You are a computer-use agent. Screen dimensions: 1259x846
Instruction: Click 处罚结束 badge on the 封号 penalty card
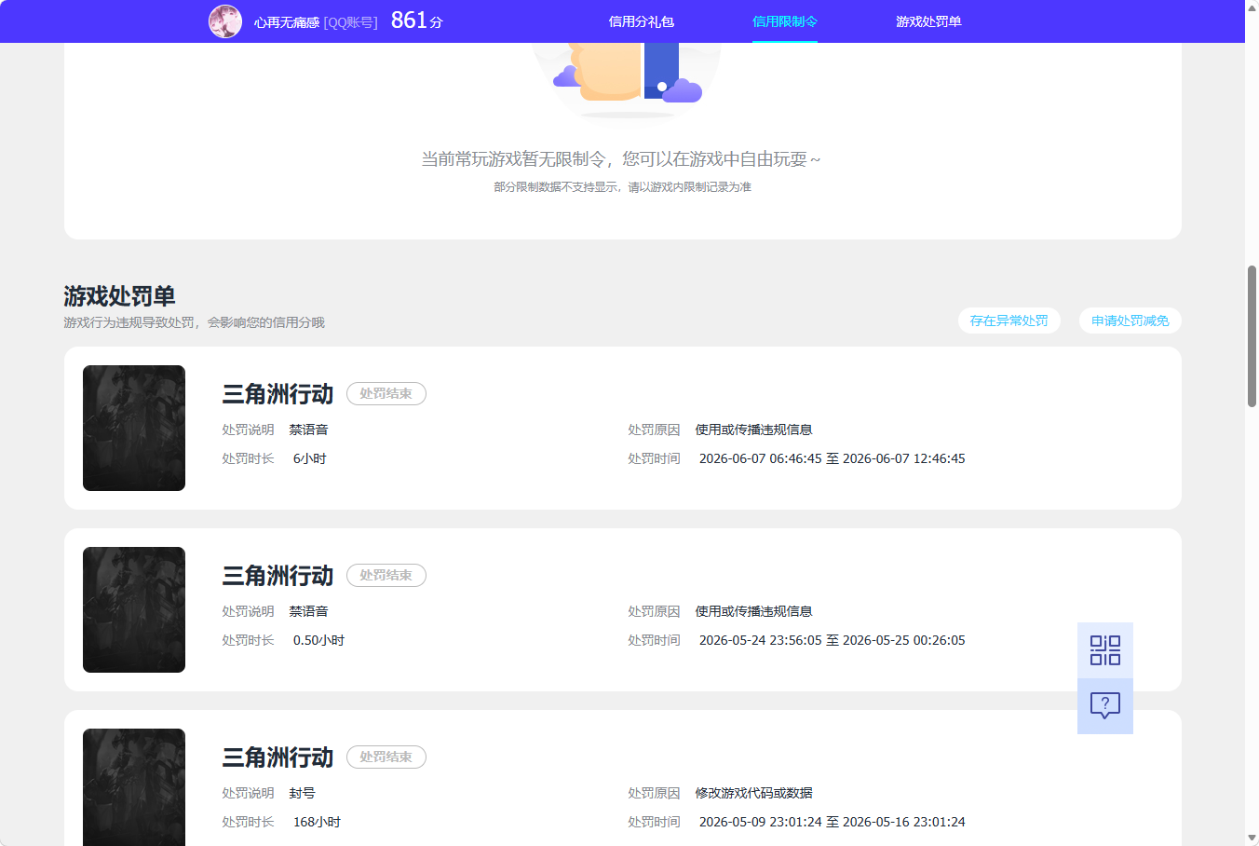(386, 757)
